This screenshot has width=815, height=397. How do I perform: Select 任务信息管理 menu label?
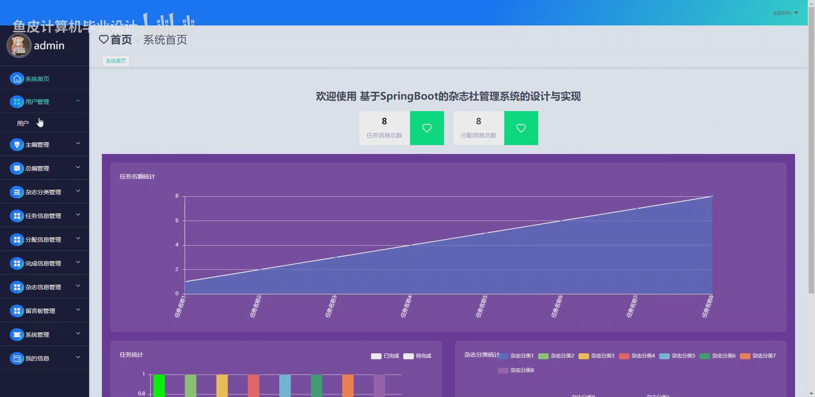coord(43,216)
